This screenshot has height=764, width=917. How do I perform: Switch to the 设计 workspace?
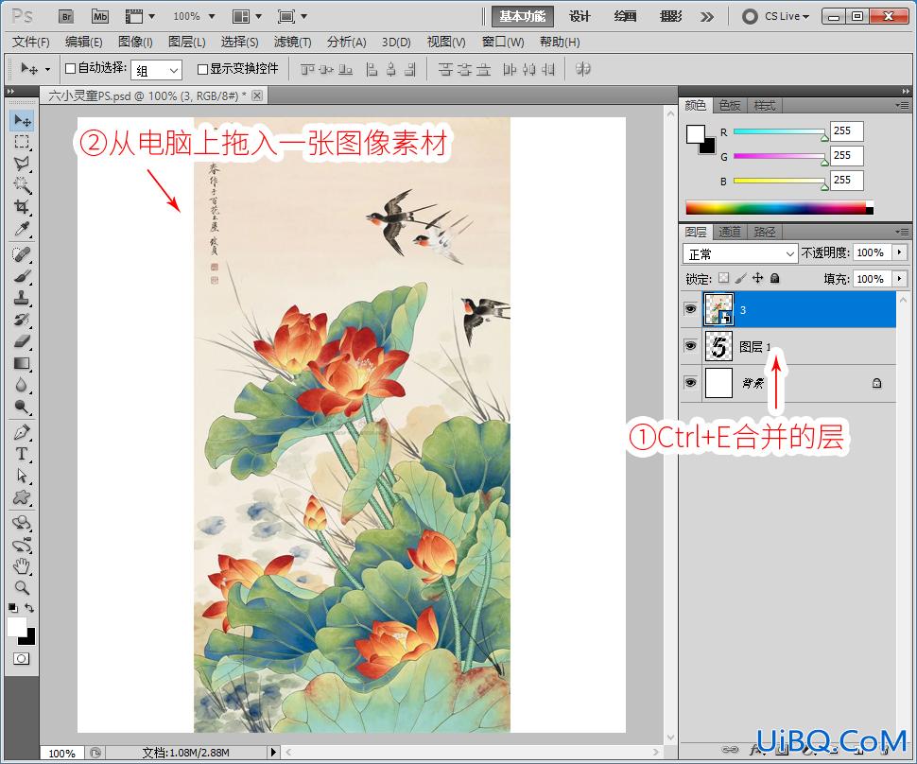pyautogui.click(x=580, y=16)
